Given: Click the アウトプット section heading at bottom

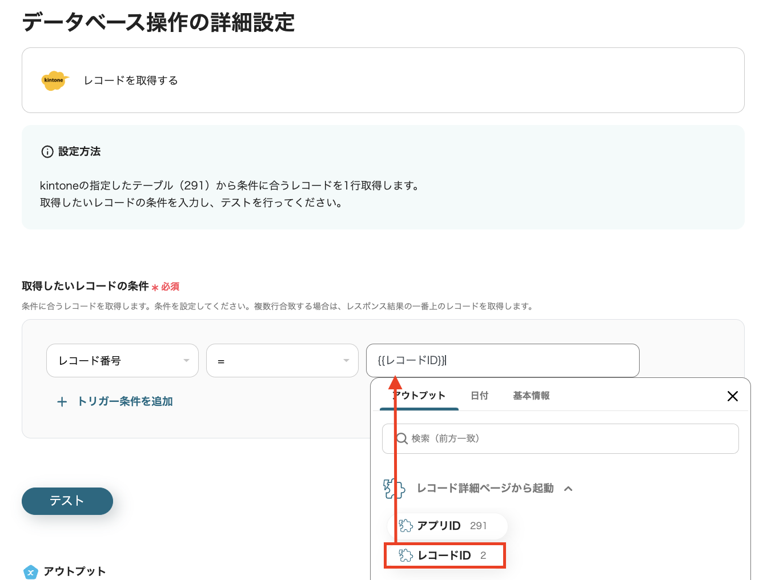Looking at the screenshot, I should coord(75,571).
